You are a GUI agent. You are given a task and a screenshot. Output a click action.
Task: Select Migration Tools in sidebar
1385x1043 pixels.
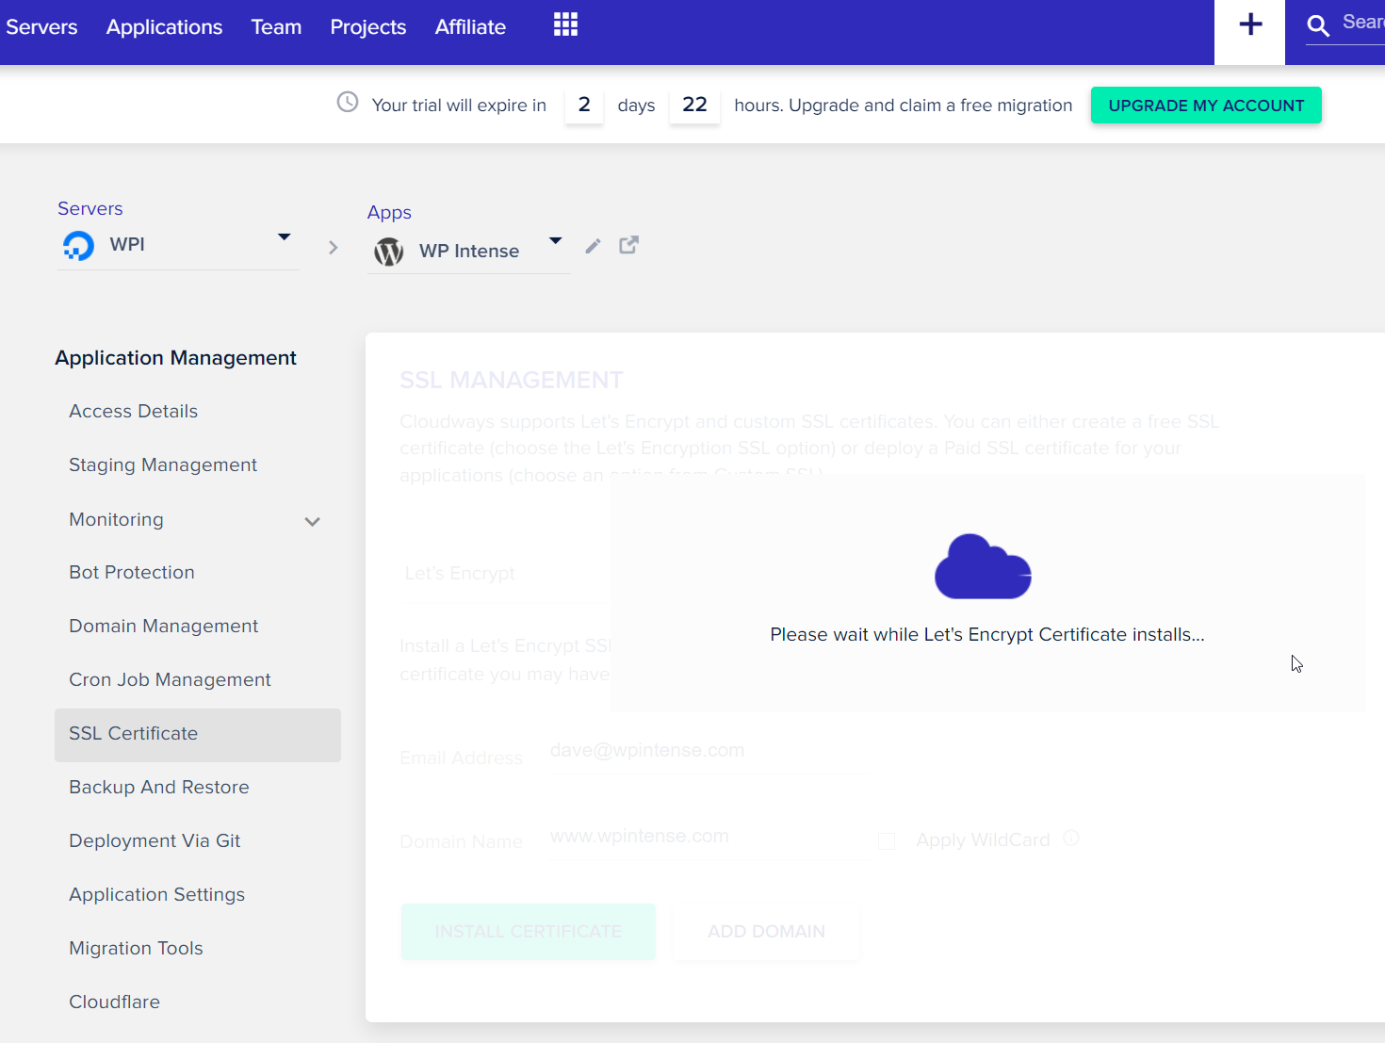136,949
